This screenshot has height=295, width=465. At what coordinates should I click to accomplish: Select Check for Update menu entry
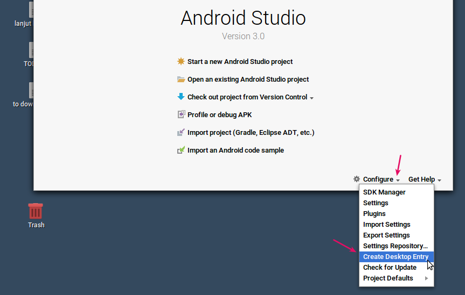tap(390, 268)
